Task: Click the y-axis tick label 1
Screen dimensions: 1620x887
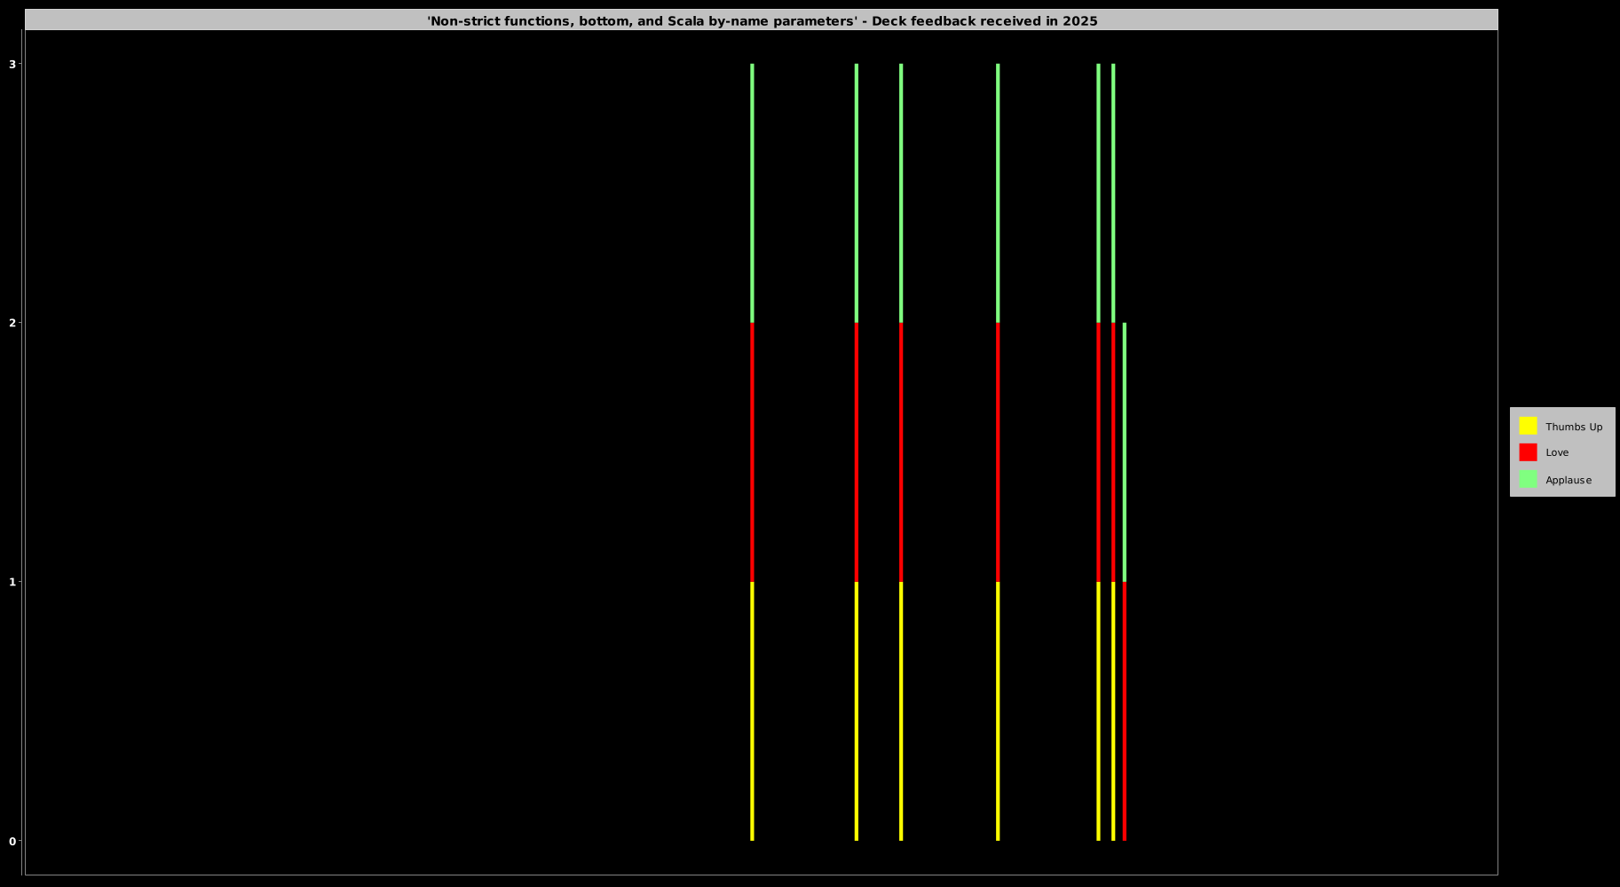Action: click(x=12, y=582)
